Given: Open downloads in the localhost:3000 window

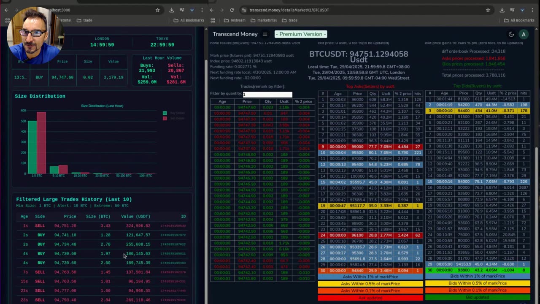Looking at the screenshot, I should 172,10.
